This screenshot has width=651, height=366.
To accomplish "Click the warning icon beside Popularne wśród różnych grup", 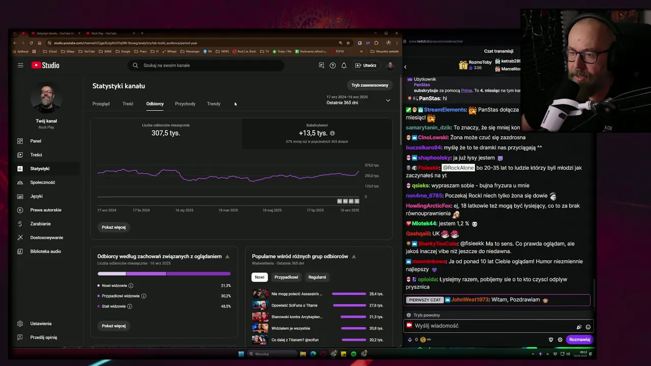I will [x=353, y=257].
